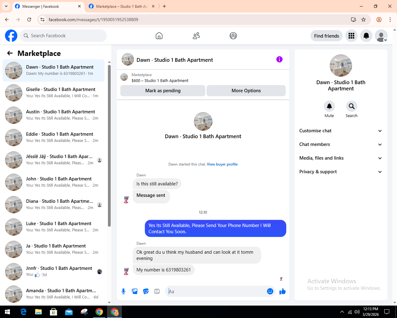Expand the Chat members section

click(x=341, y=144)
